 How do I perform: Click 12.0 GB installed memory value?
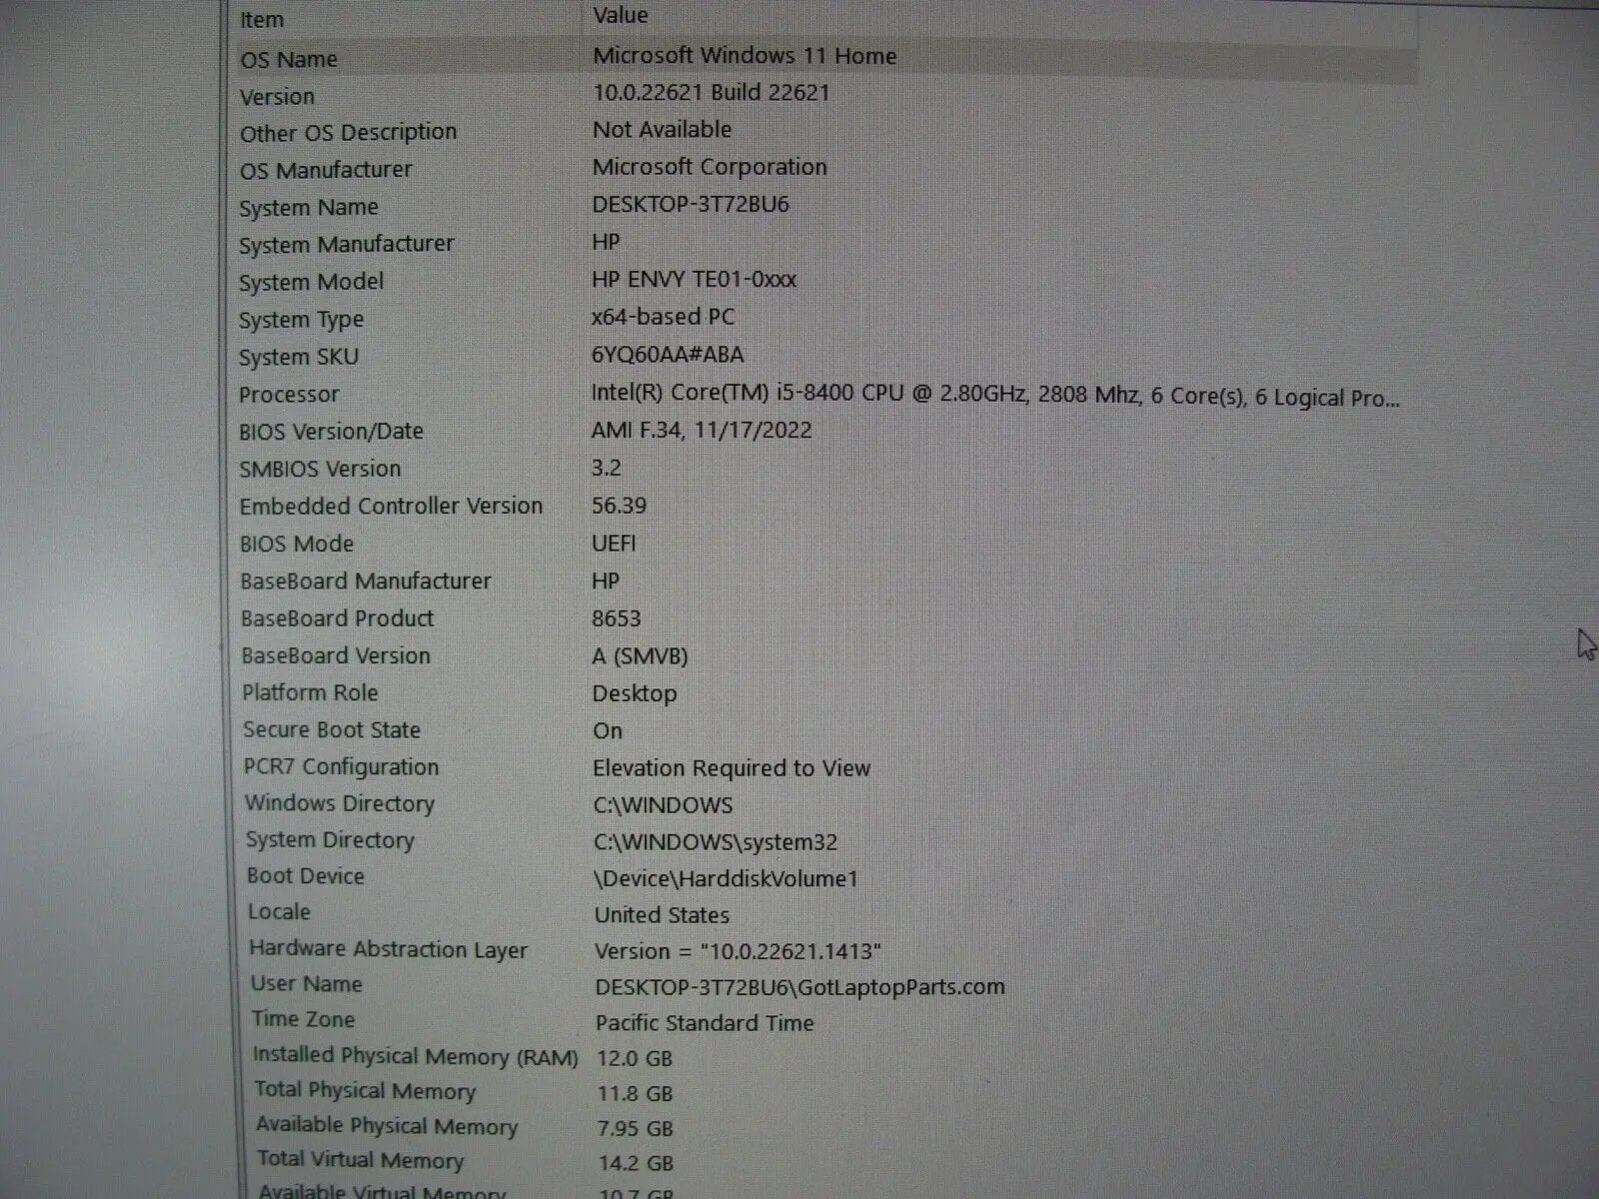635,1058
